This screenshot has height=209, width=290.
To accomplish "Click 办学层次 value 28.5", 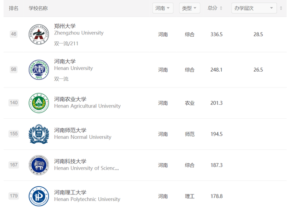I will click(x=258, y=34).
